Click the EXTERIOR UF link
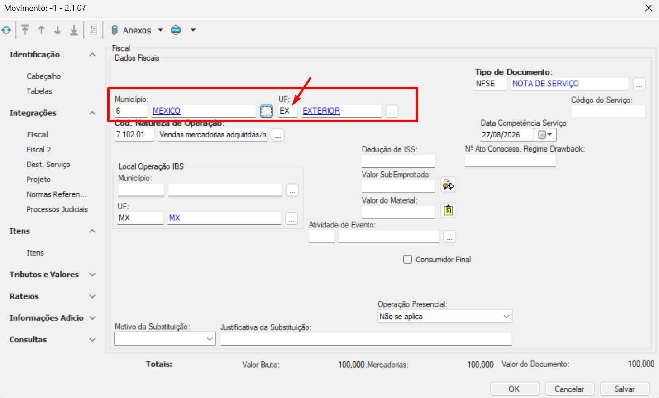Screen dimensions: 659x398 [321, 111]
